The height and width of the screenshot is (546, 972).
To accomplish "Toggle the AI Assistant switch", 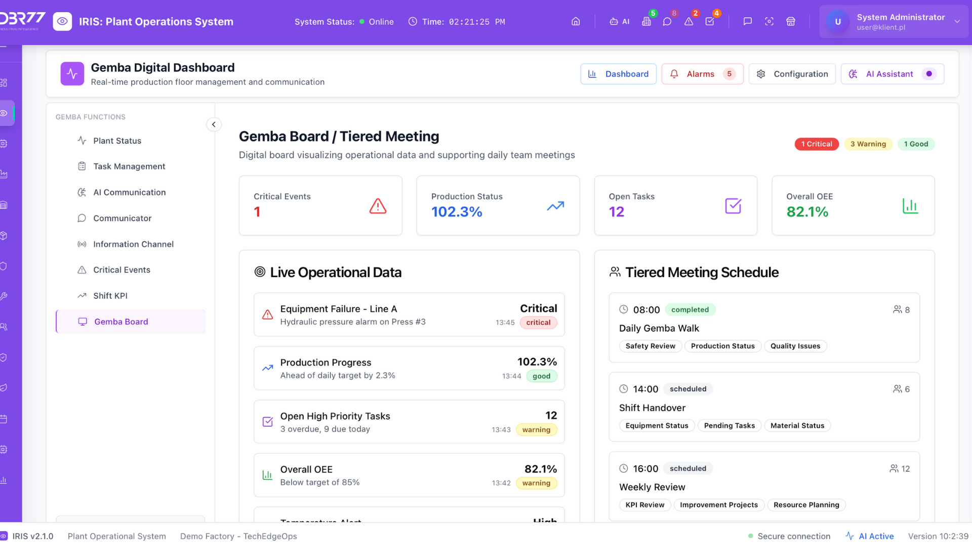I will [x=929, y=74].
